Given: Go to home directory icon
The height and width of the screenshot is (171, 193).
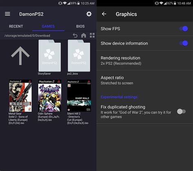Looking at the screenshot, I should (x=83, y=35).
